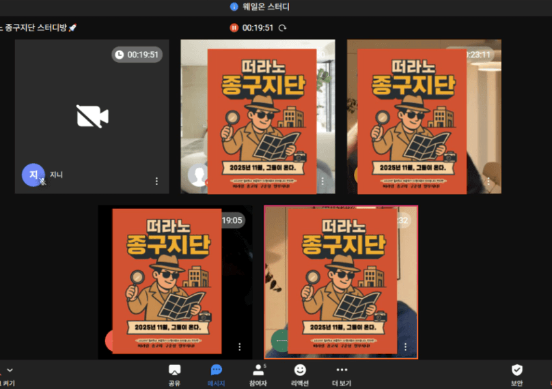The height and width of the screenshot is (389, 552).
Task: Open the three-dot menu on 지니's tile
Action: [x=156, y=181]
